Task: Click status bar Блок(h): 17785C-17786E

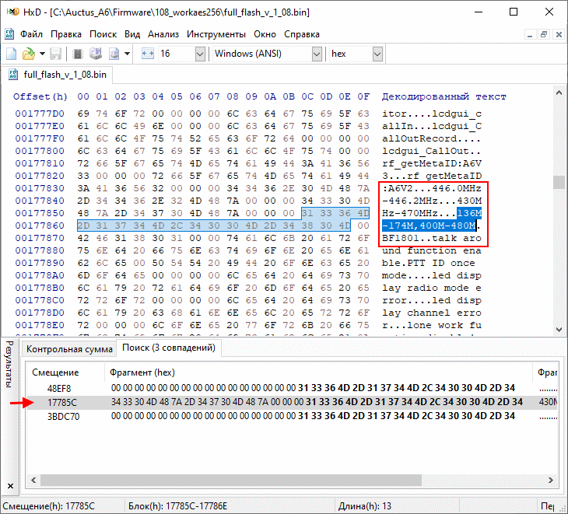Action: tap(177, 506)
